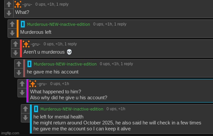
Task: Downvote "What happened to him?" comment
Action: point(22,93)
